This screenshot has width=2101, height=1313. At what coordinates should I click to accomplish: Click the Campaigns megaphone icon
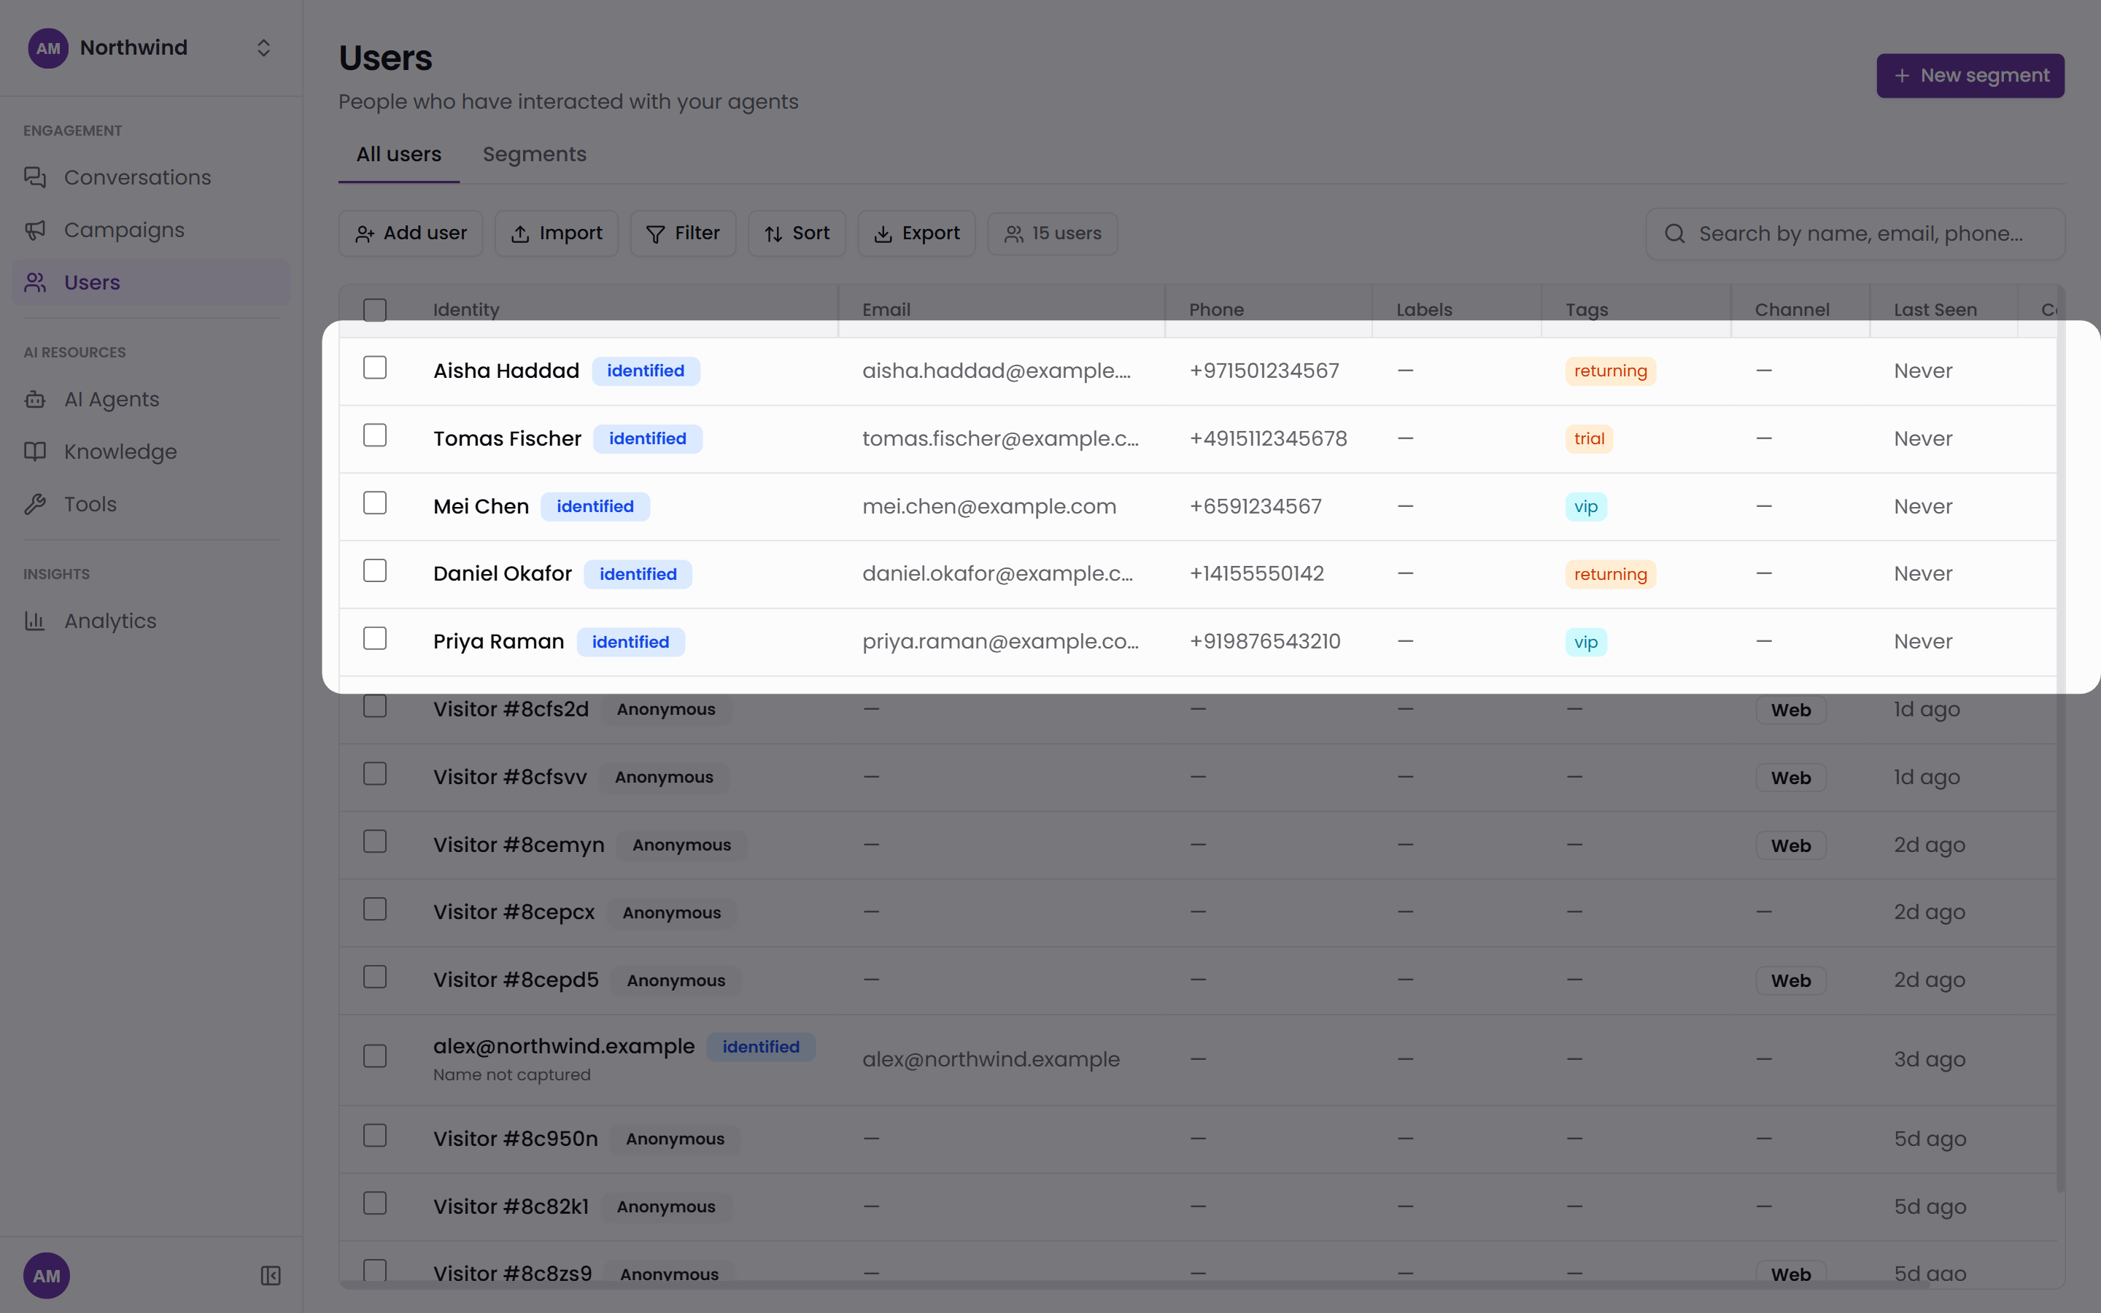pyautogui.click(x=35, y=230)
